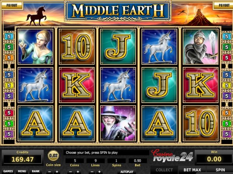
Task: Decrease coin size with minus button
Action: click(x=50, y=172)
